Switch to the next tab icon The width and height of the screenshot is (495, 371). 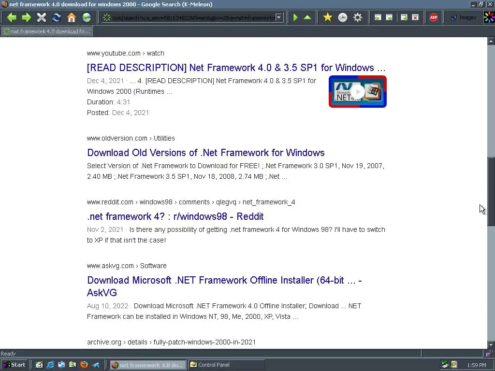coord(390,17)
